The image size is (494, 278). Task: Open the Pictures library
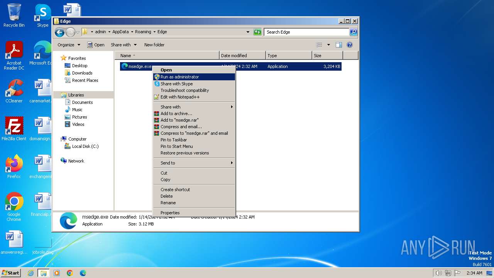click(80, 117)
